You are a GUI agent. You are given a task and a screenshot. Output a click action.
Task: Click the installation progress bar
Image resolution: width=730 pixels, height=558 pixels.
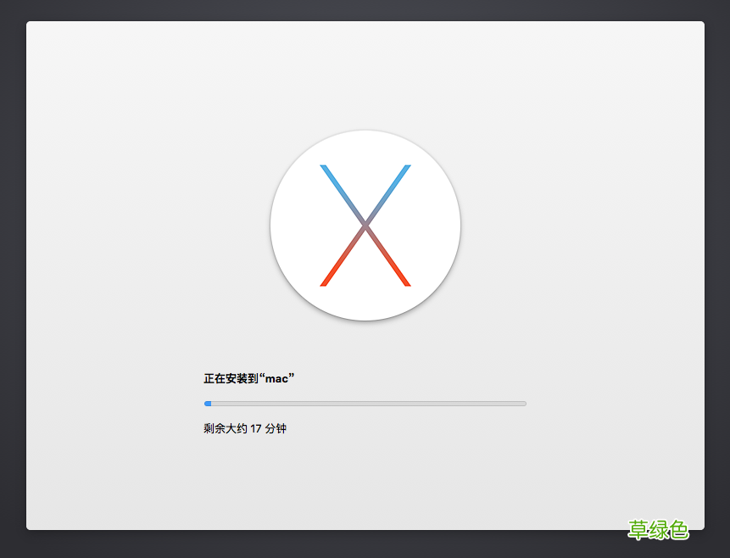tap(365, 404)
